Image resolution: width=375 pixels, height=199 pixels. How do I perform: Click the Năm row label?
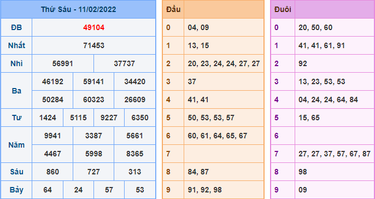click(x=16, y=145)
